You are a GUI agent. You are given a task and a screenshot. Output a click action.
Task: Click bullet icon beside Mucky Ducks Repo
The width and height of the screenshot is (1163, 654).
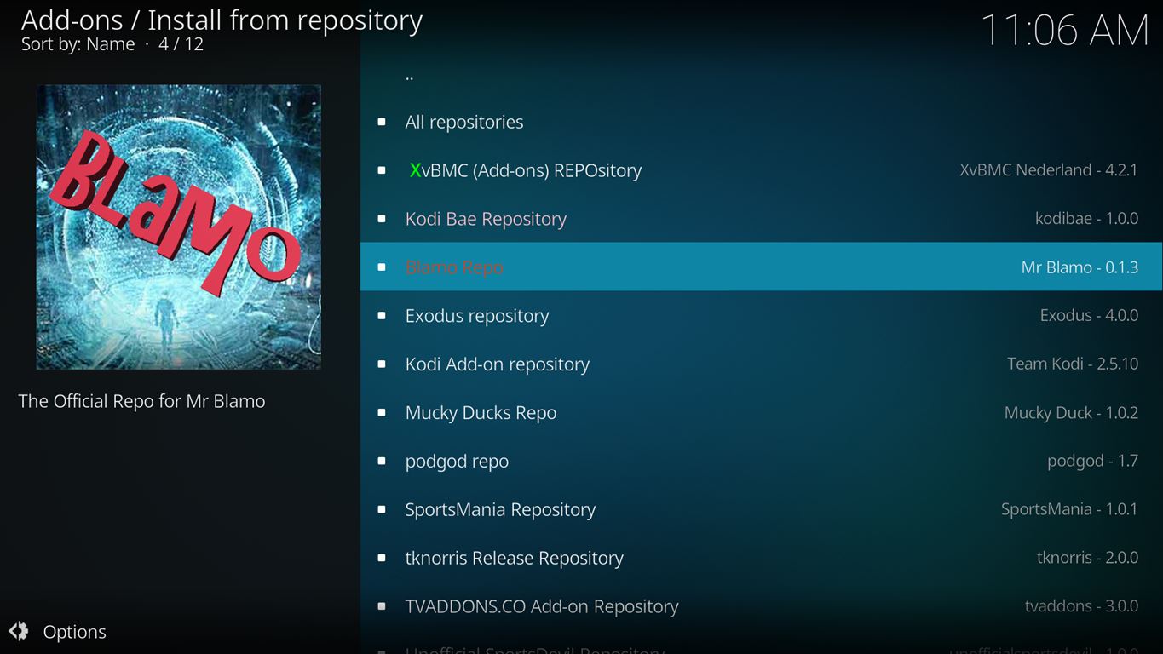point(381,413)
